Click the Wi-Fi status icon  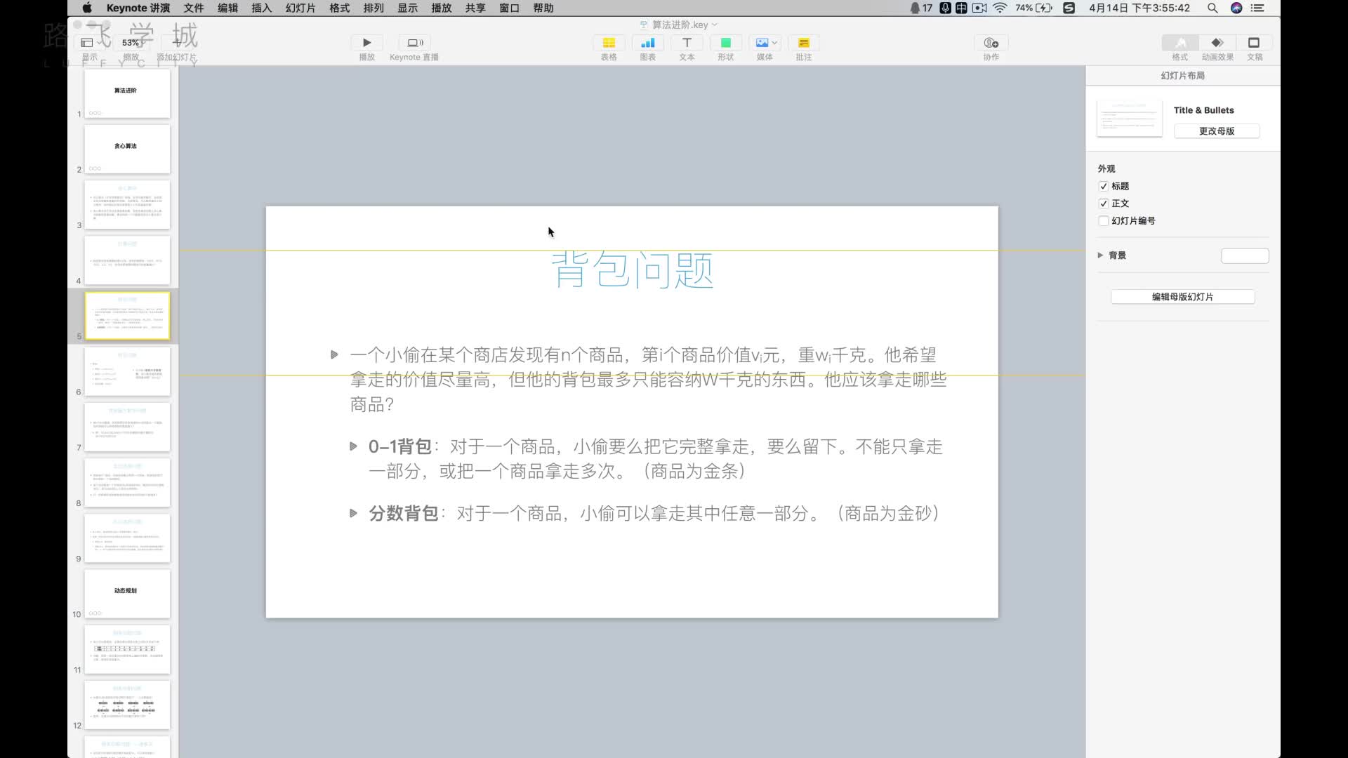(1000, 8)
